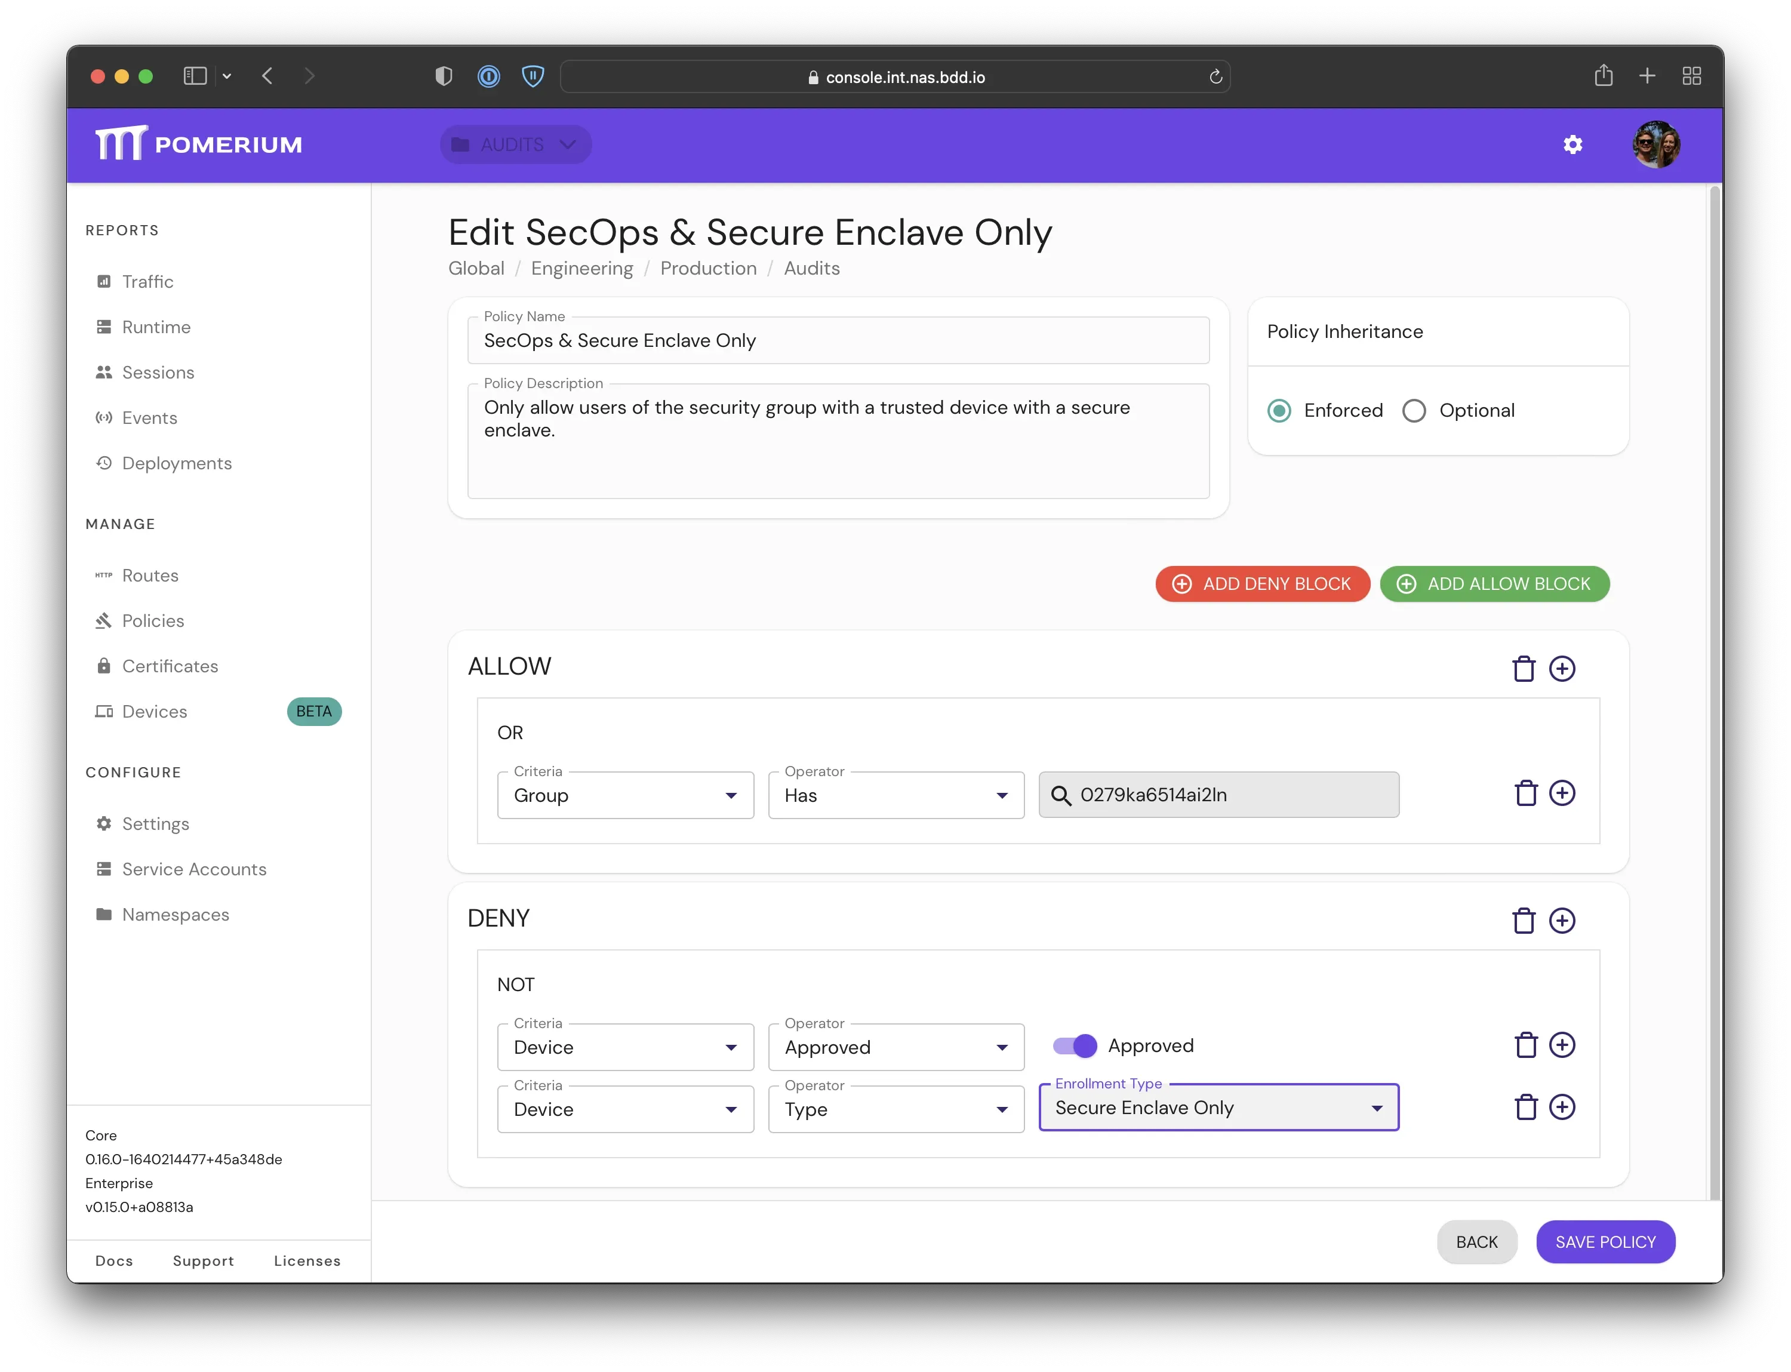1791x1372 pixels.
Task: Add row after Device Approved row
Action: 1562,1044
